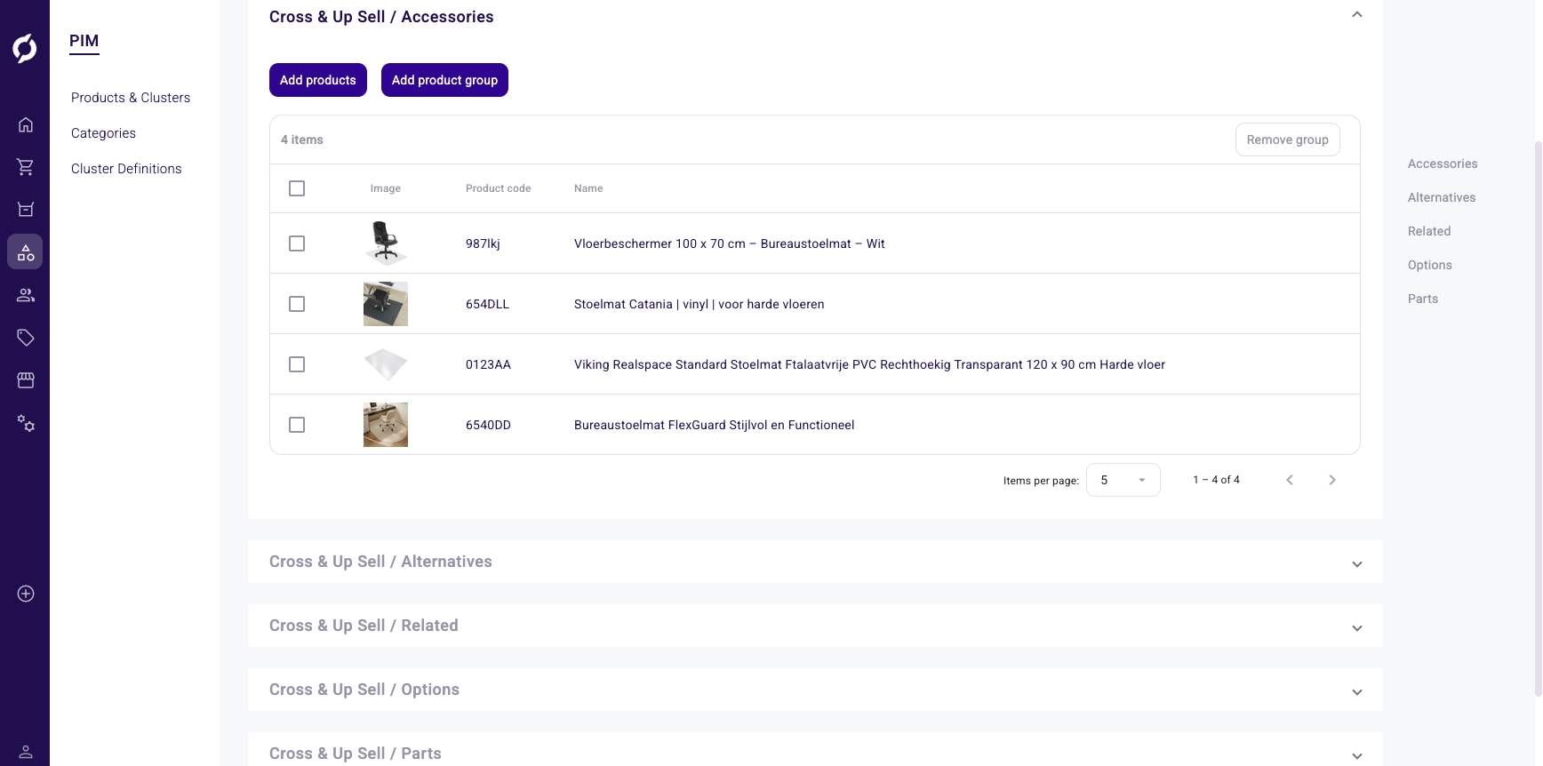Viewport: 1543px width, 766px height.
Task: Check the box for product 0123AA
Action: tap(297, 364)
